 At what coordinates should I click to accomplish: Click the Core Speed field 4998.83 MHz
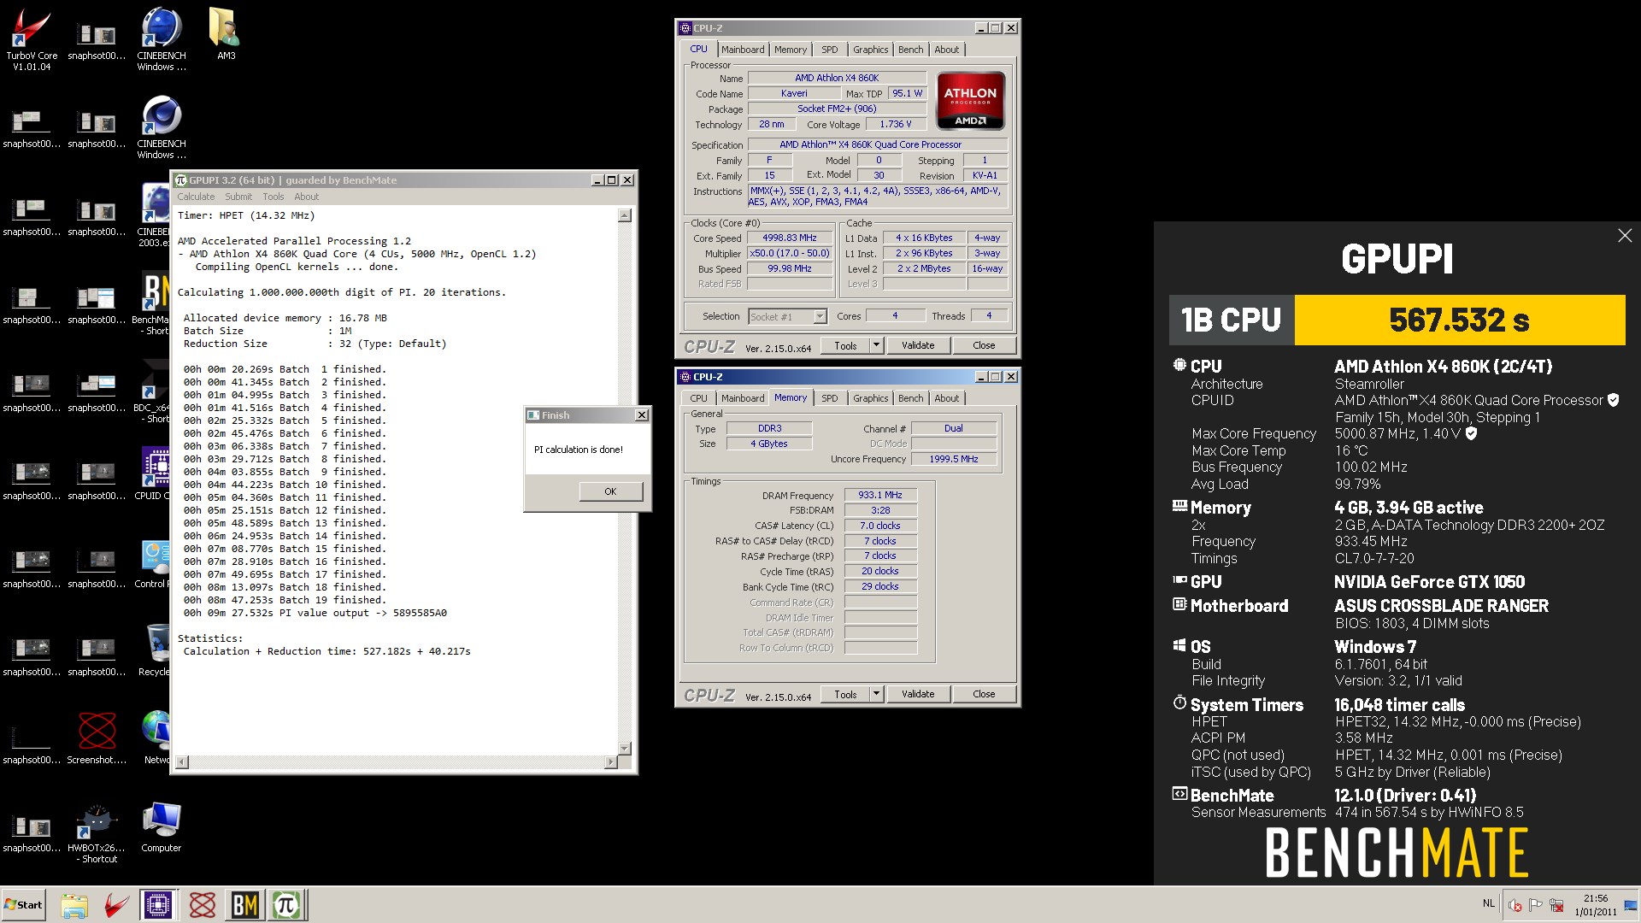click(790, 238)
